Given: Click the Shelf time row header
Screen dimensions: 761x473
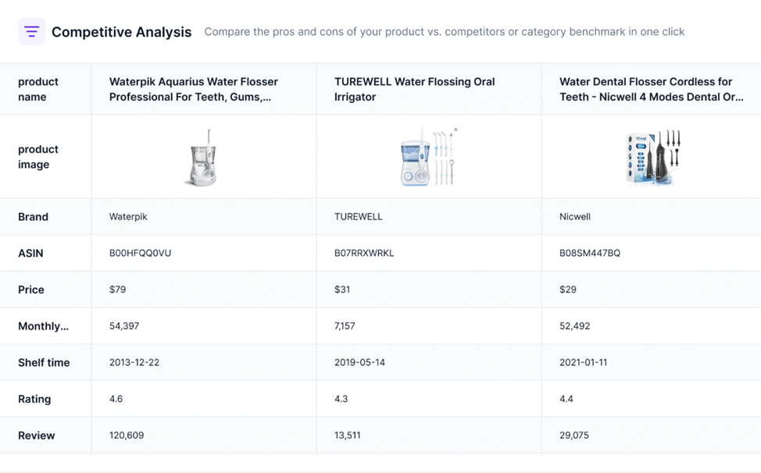Looking at the screenshot, I should click(x=44, y=362).
